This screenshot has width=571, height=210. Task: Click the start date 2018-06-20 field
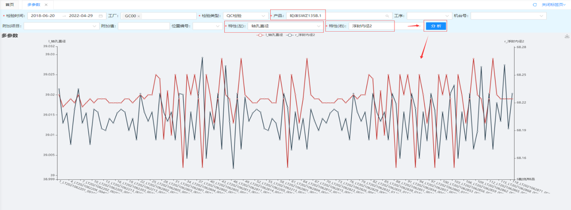point(43,16)
